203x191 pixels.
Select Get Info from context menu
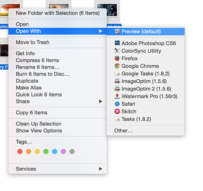pyautogui.click(x=58, y=53)
